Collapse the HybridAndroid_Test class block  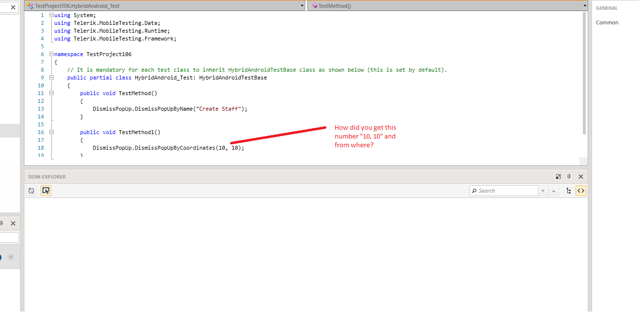tap(51, 78)
